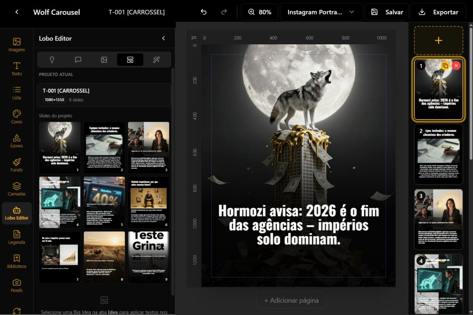Screen dimensions: 473x315
Task: Switch to the magic wand tab
Action: (x=156, y=59)
